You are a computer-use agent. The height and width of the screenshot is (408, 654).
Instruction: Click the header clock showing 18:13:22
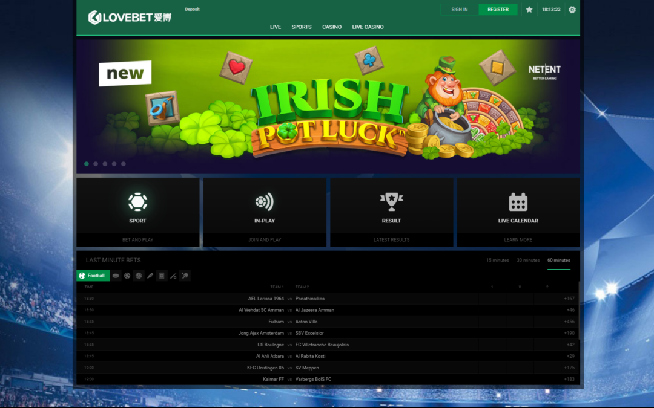(x=551, y=10)
